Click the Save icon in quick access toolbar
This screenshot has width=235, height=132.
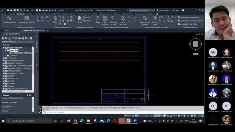coord(15,10)
